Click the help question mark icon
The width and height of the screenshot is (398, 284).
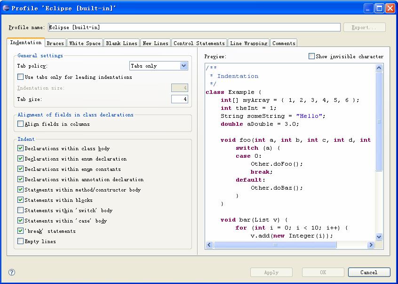click(12, 272)
